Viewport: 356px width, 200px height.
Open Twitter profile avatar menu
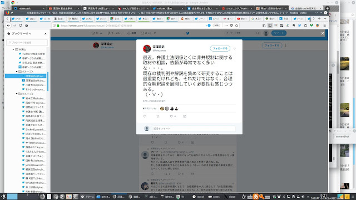(266, 33)
